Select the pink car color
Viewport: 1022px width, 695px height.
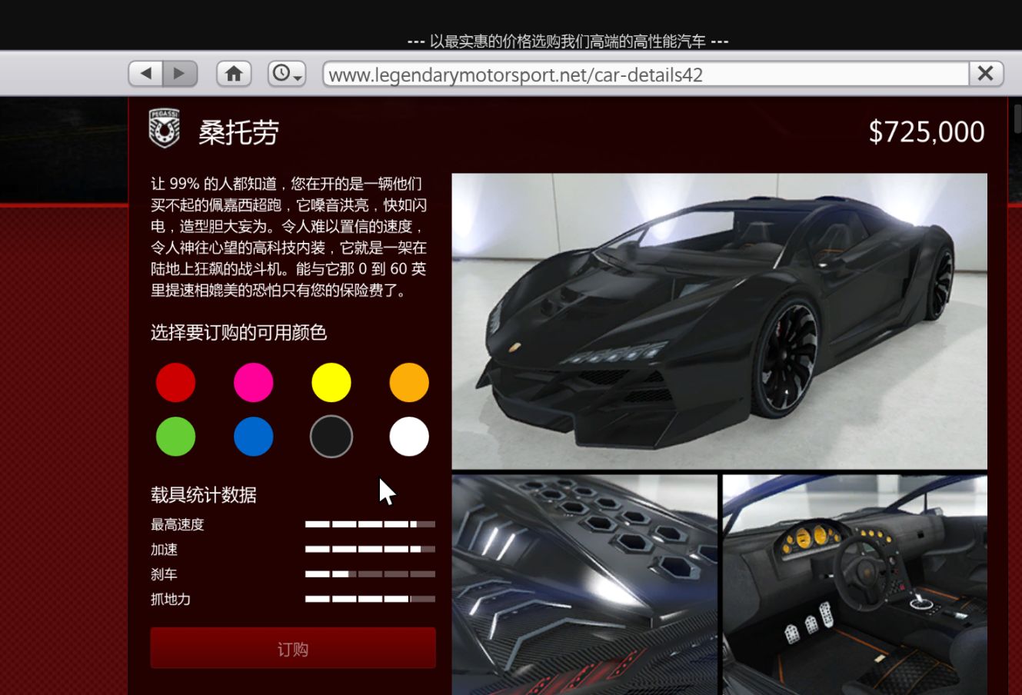point(253,382)
